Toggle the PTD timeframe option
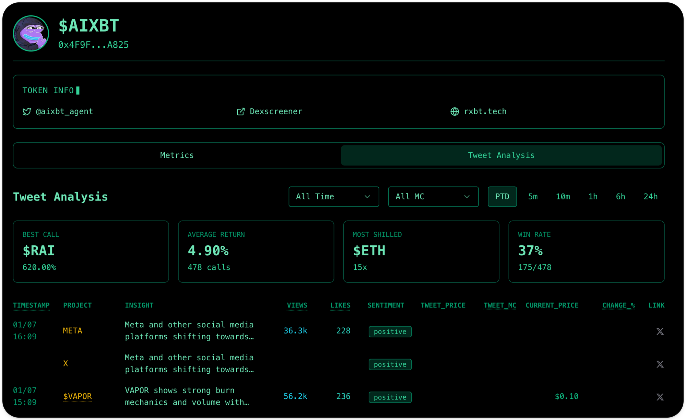Viewport: 686px width, 420px height. point(502,197)
